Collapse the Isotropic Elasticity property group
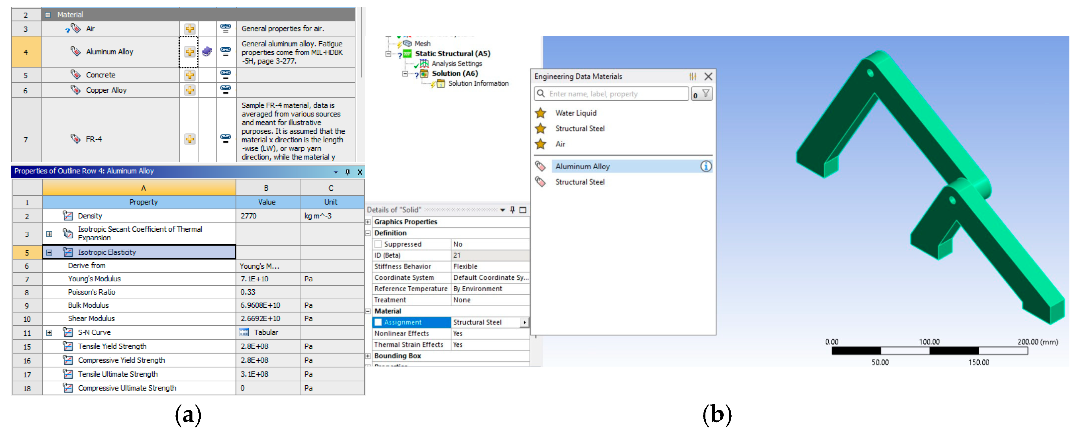1078x432 pixels. click(49, 252)
